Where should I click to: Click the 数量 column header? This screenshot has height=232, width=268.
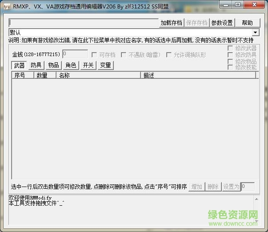(x=45, y=75)
